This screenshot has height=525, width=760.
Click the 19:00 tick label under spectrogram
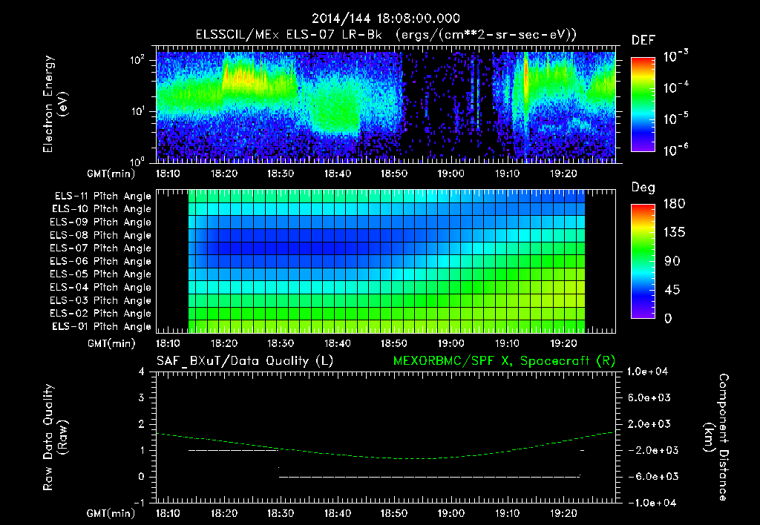451,174
